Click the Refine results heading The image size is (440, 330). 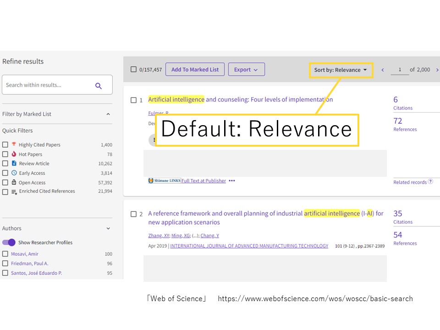point(23,61)
